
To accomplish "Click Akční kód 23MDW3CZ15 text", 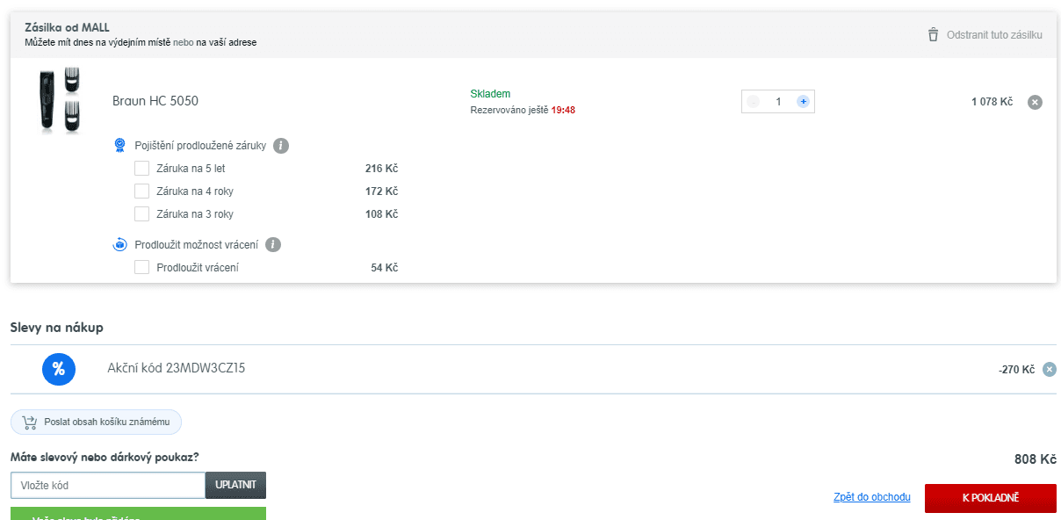I will (176, 368).
